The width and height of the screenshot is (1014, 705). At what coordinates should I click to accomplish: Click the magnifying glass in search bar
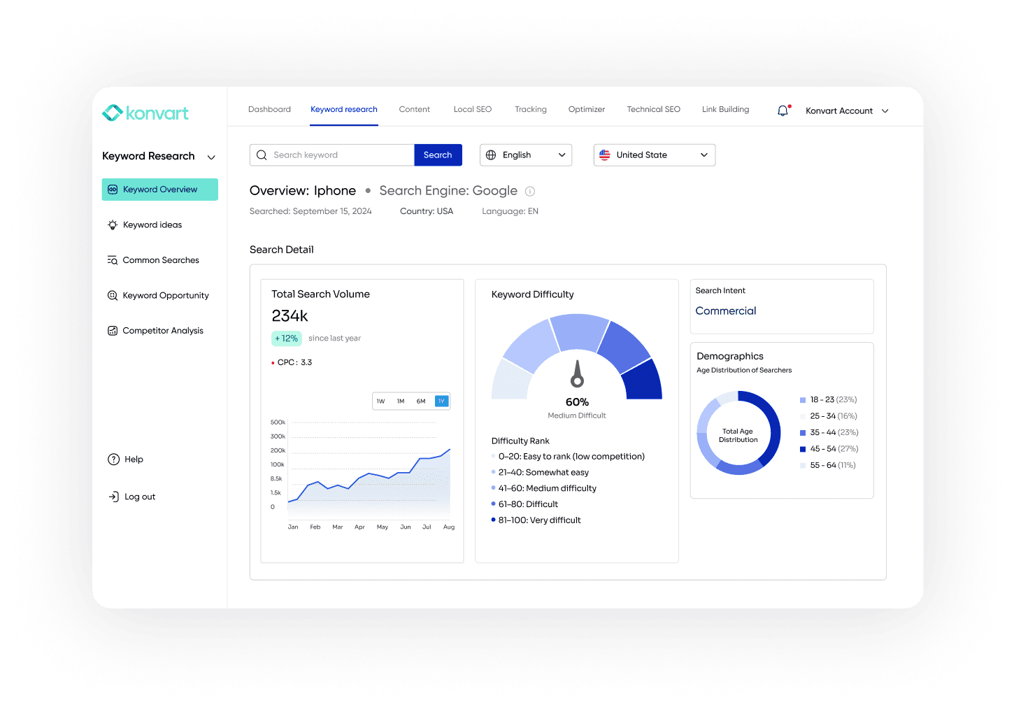point(262,155)
